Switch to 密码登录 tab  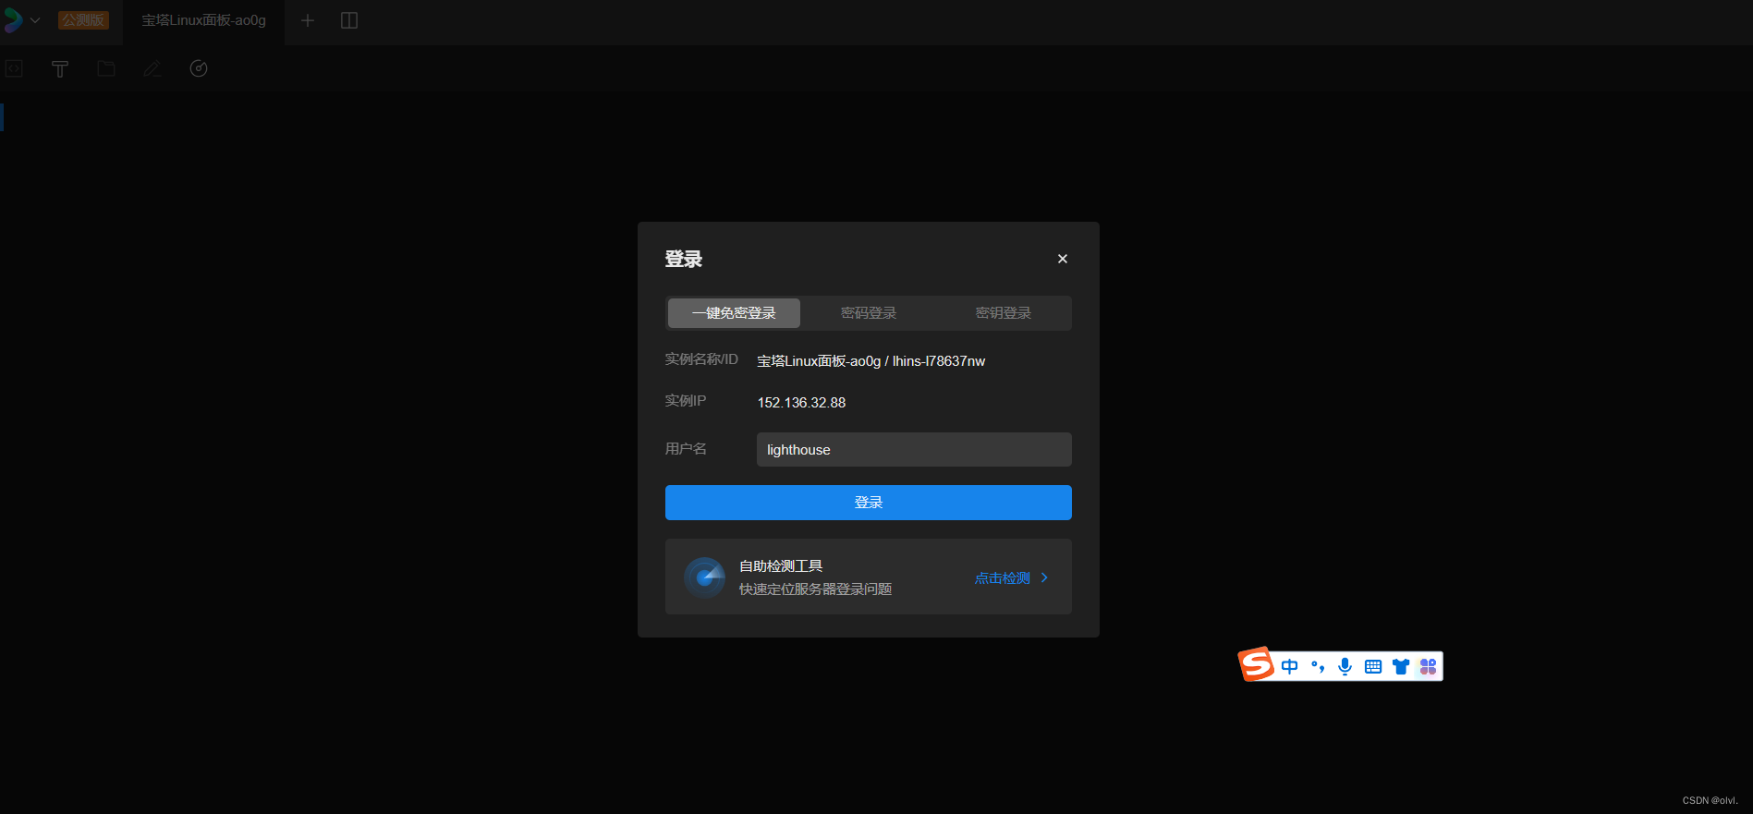pos(869,313)
